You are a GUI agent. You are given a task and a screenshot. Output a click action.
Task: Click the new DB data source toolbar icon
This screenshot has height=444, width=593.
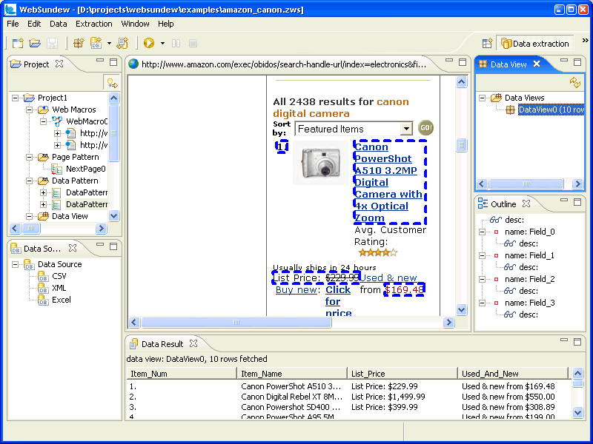coord(96,44)
